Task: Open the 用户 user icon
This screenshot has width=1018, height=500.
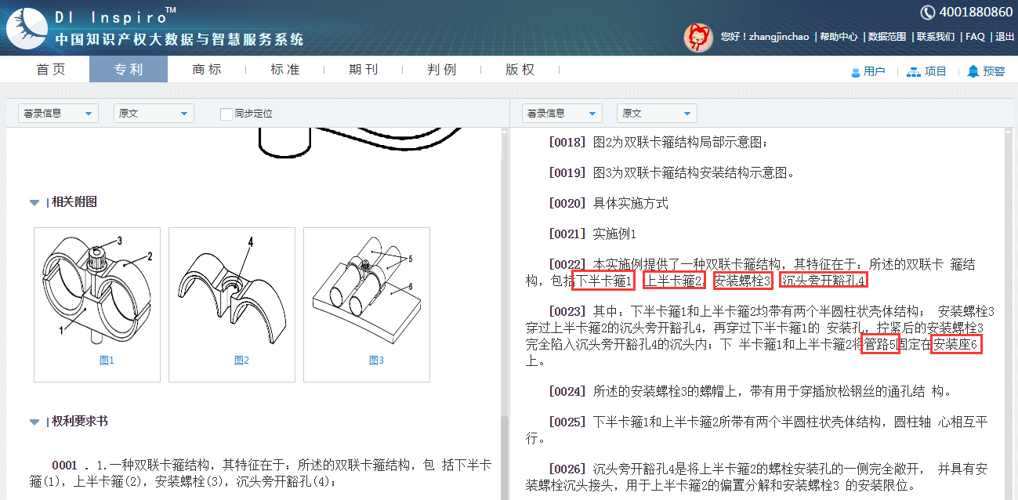Action: pos(856,71)
